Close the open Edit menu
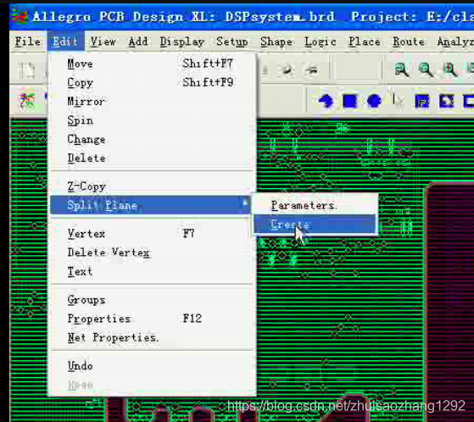Image resolution: width=474 pixels, height=422 pixels. [65, 42]
